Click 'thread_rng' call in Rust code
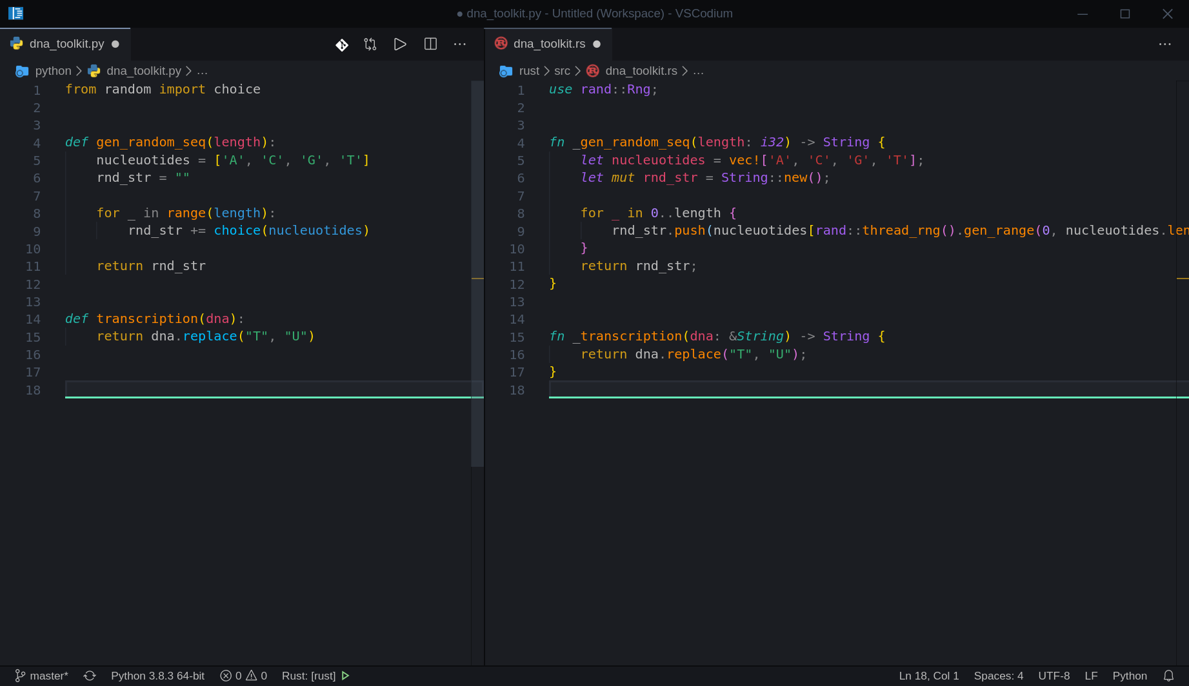 [901, 231]
